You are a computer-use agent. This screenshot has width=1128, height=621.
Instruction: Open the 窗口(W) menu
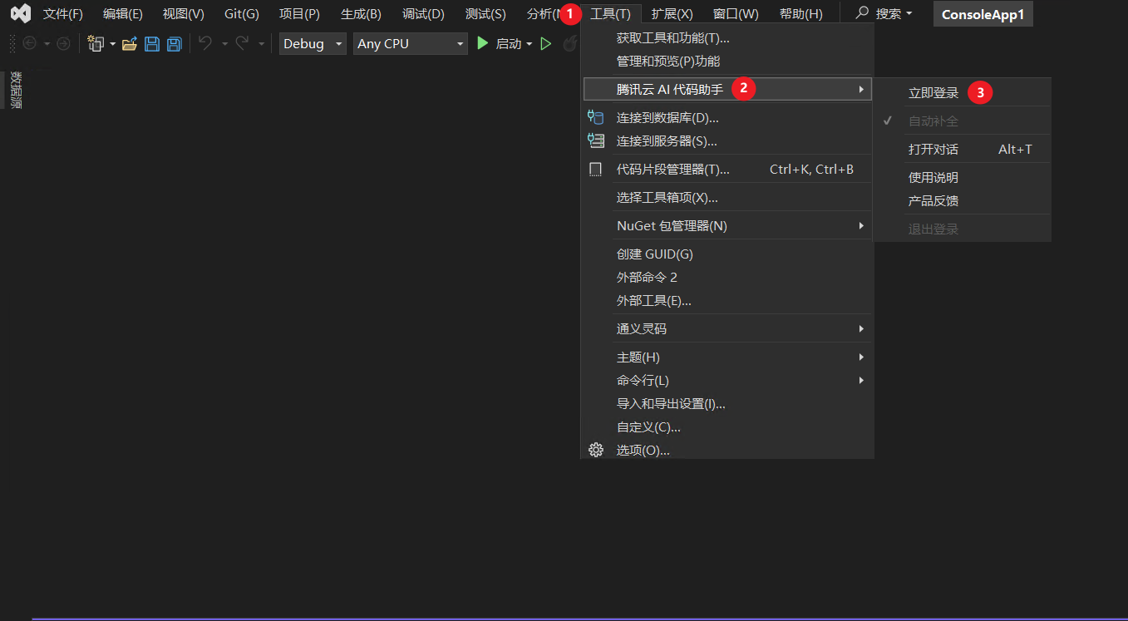(736, 14)
